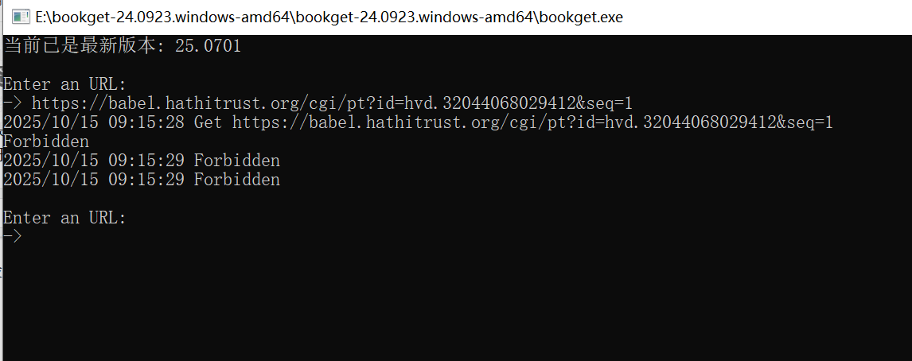This screenshot has width=912, height=361.
Task: Click the word "Get" in the log line
Action: tap(208, 122)
